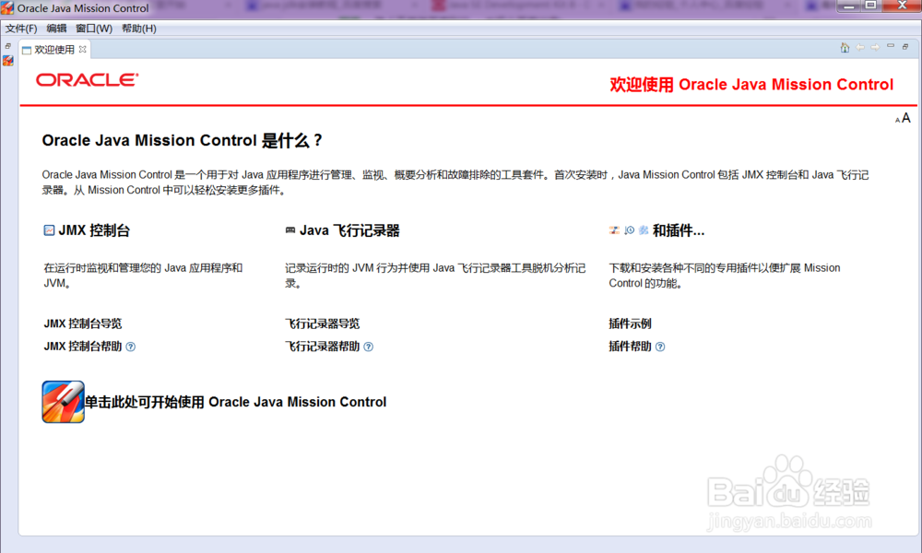Click the restore-pane icon at top left sidebar
The width and height of the screenshot is (922, 553).
click(7, 44)
